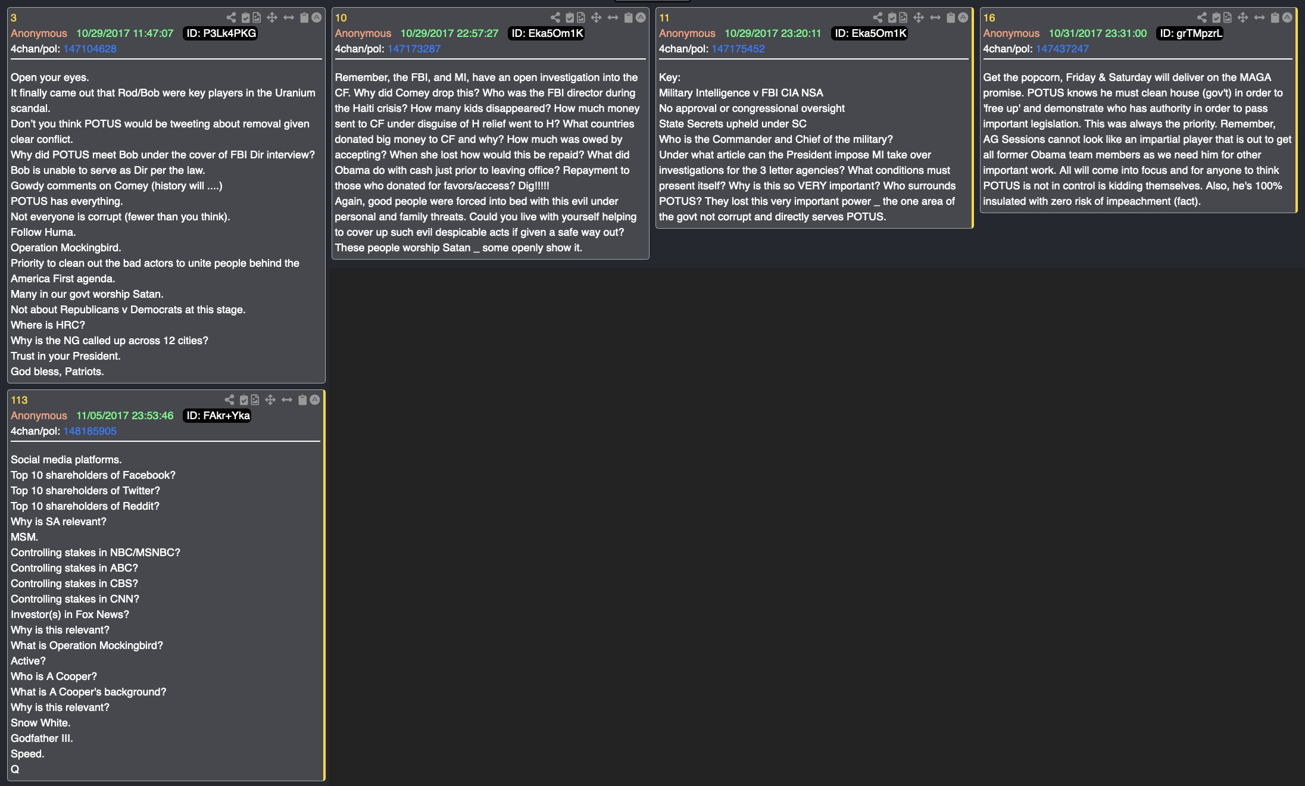Screen dimensions: 1305x786
Task: Click the image file icon on post 10
Action: pos(581,18)
